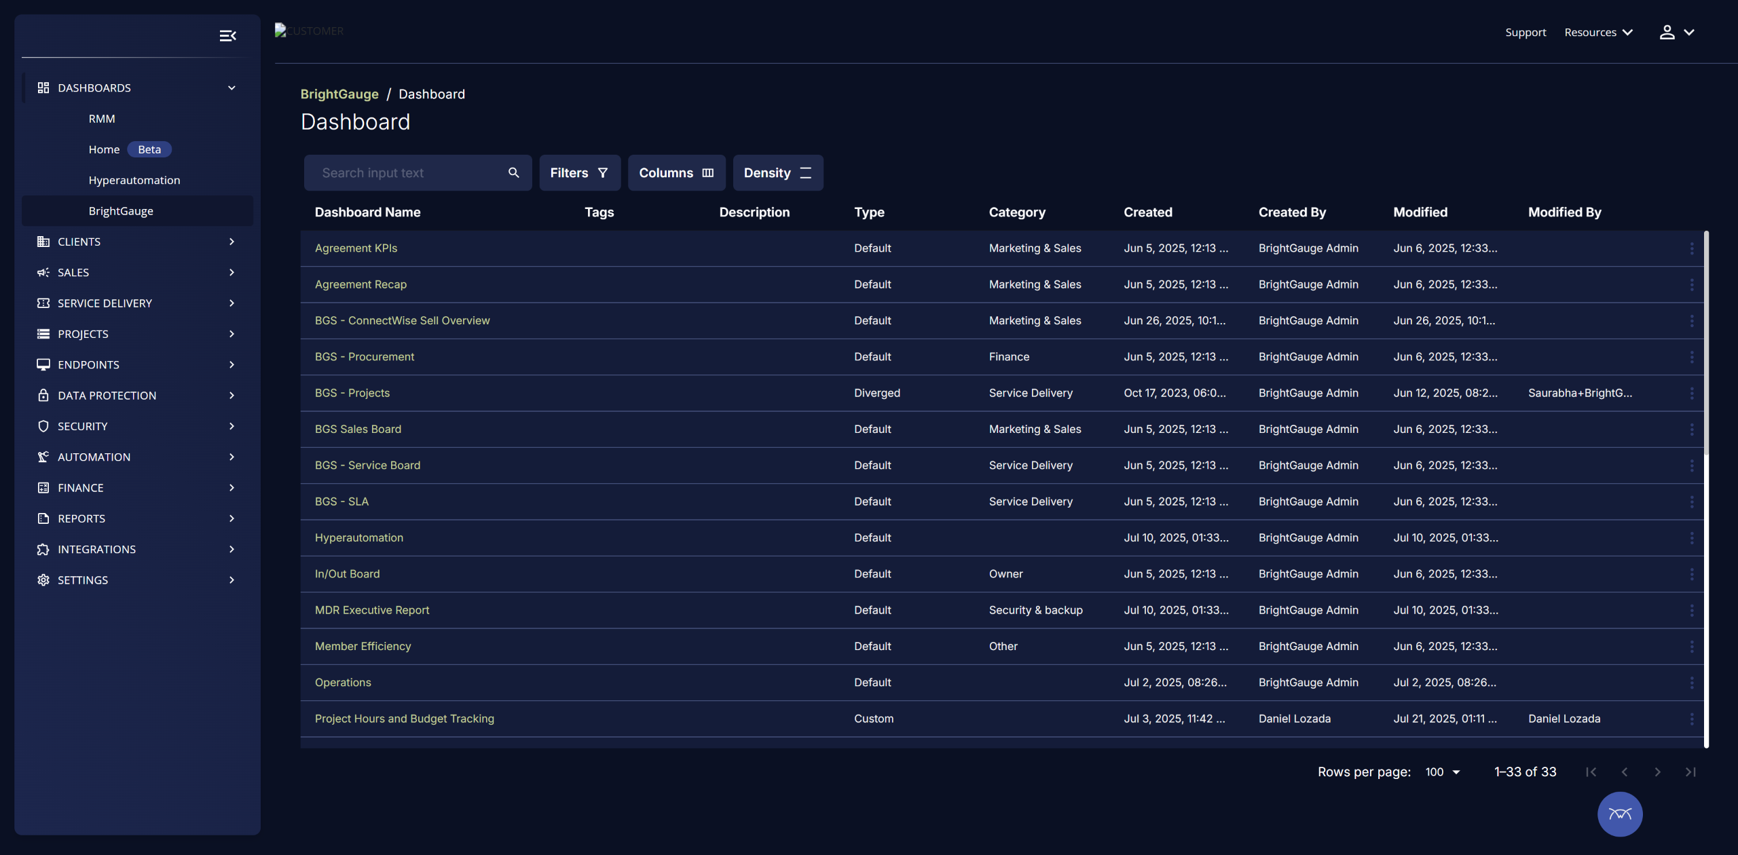Open the Member Efficiency dashboard link

tap(363, 646)
